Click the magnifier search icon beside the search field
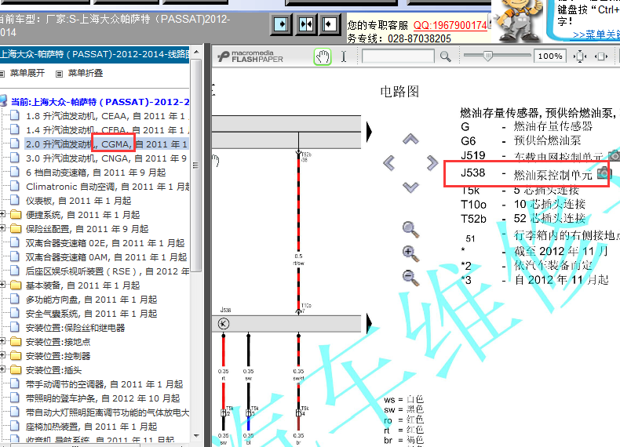Image resolution: width=620 pixels, height=447 pixels. tap(446, 56)
